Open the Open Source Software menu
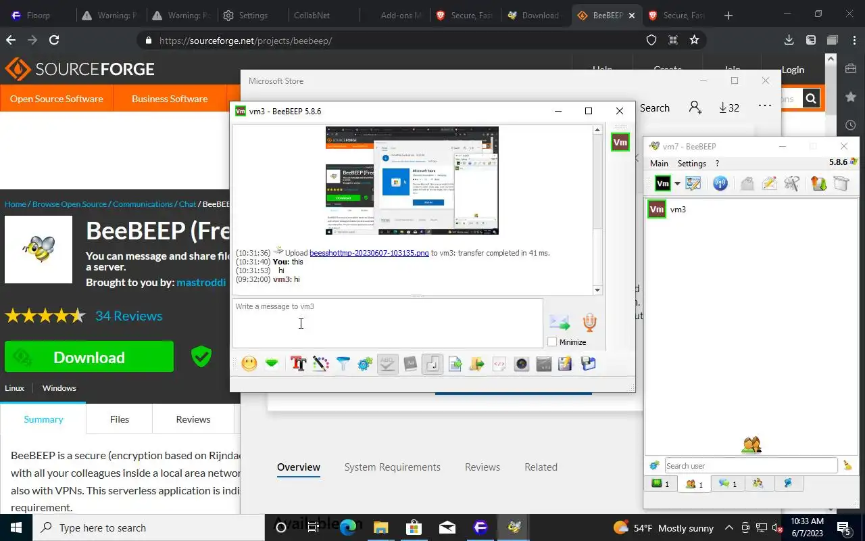Viewport: 865px width, 541px height. pyautogui.click(x=57, y=99)
